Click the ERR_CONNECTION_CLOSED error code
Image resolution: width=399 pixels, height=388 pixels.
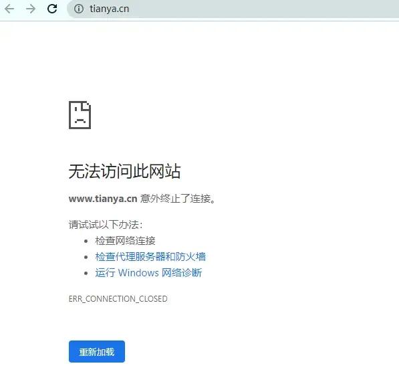pyautogui.click(x=118, y=298)
